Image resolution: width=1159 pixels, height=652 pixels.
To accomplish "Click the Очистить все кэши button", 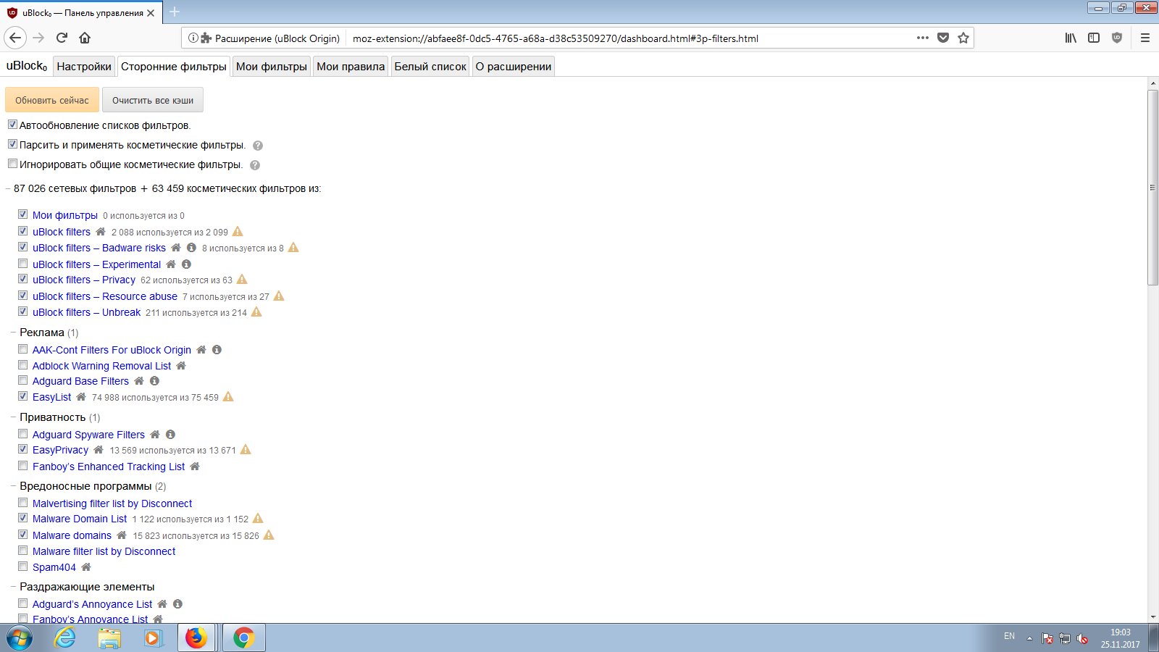I will pos(153,100).
